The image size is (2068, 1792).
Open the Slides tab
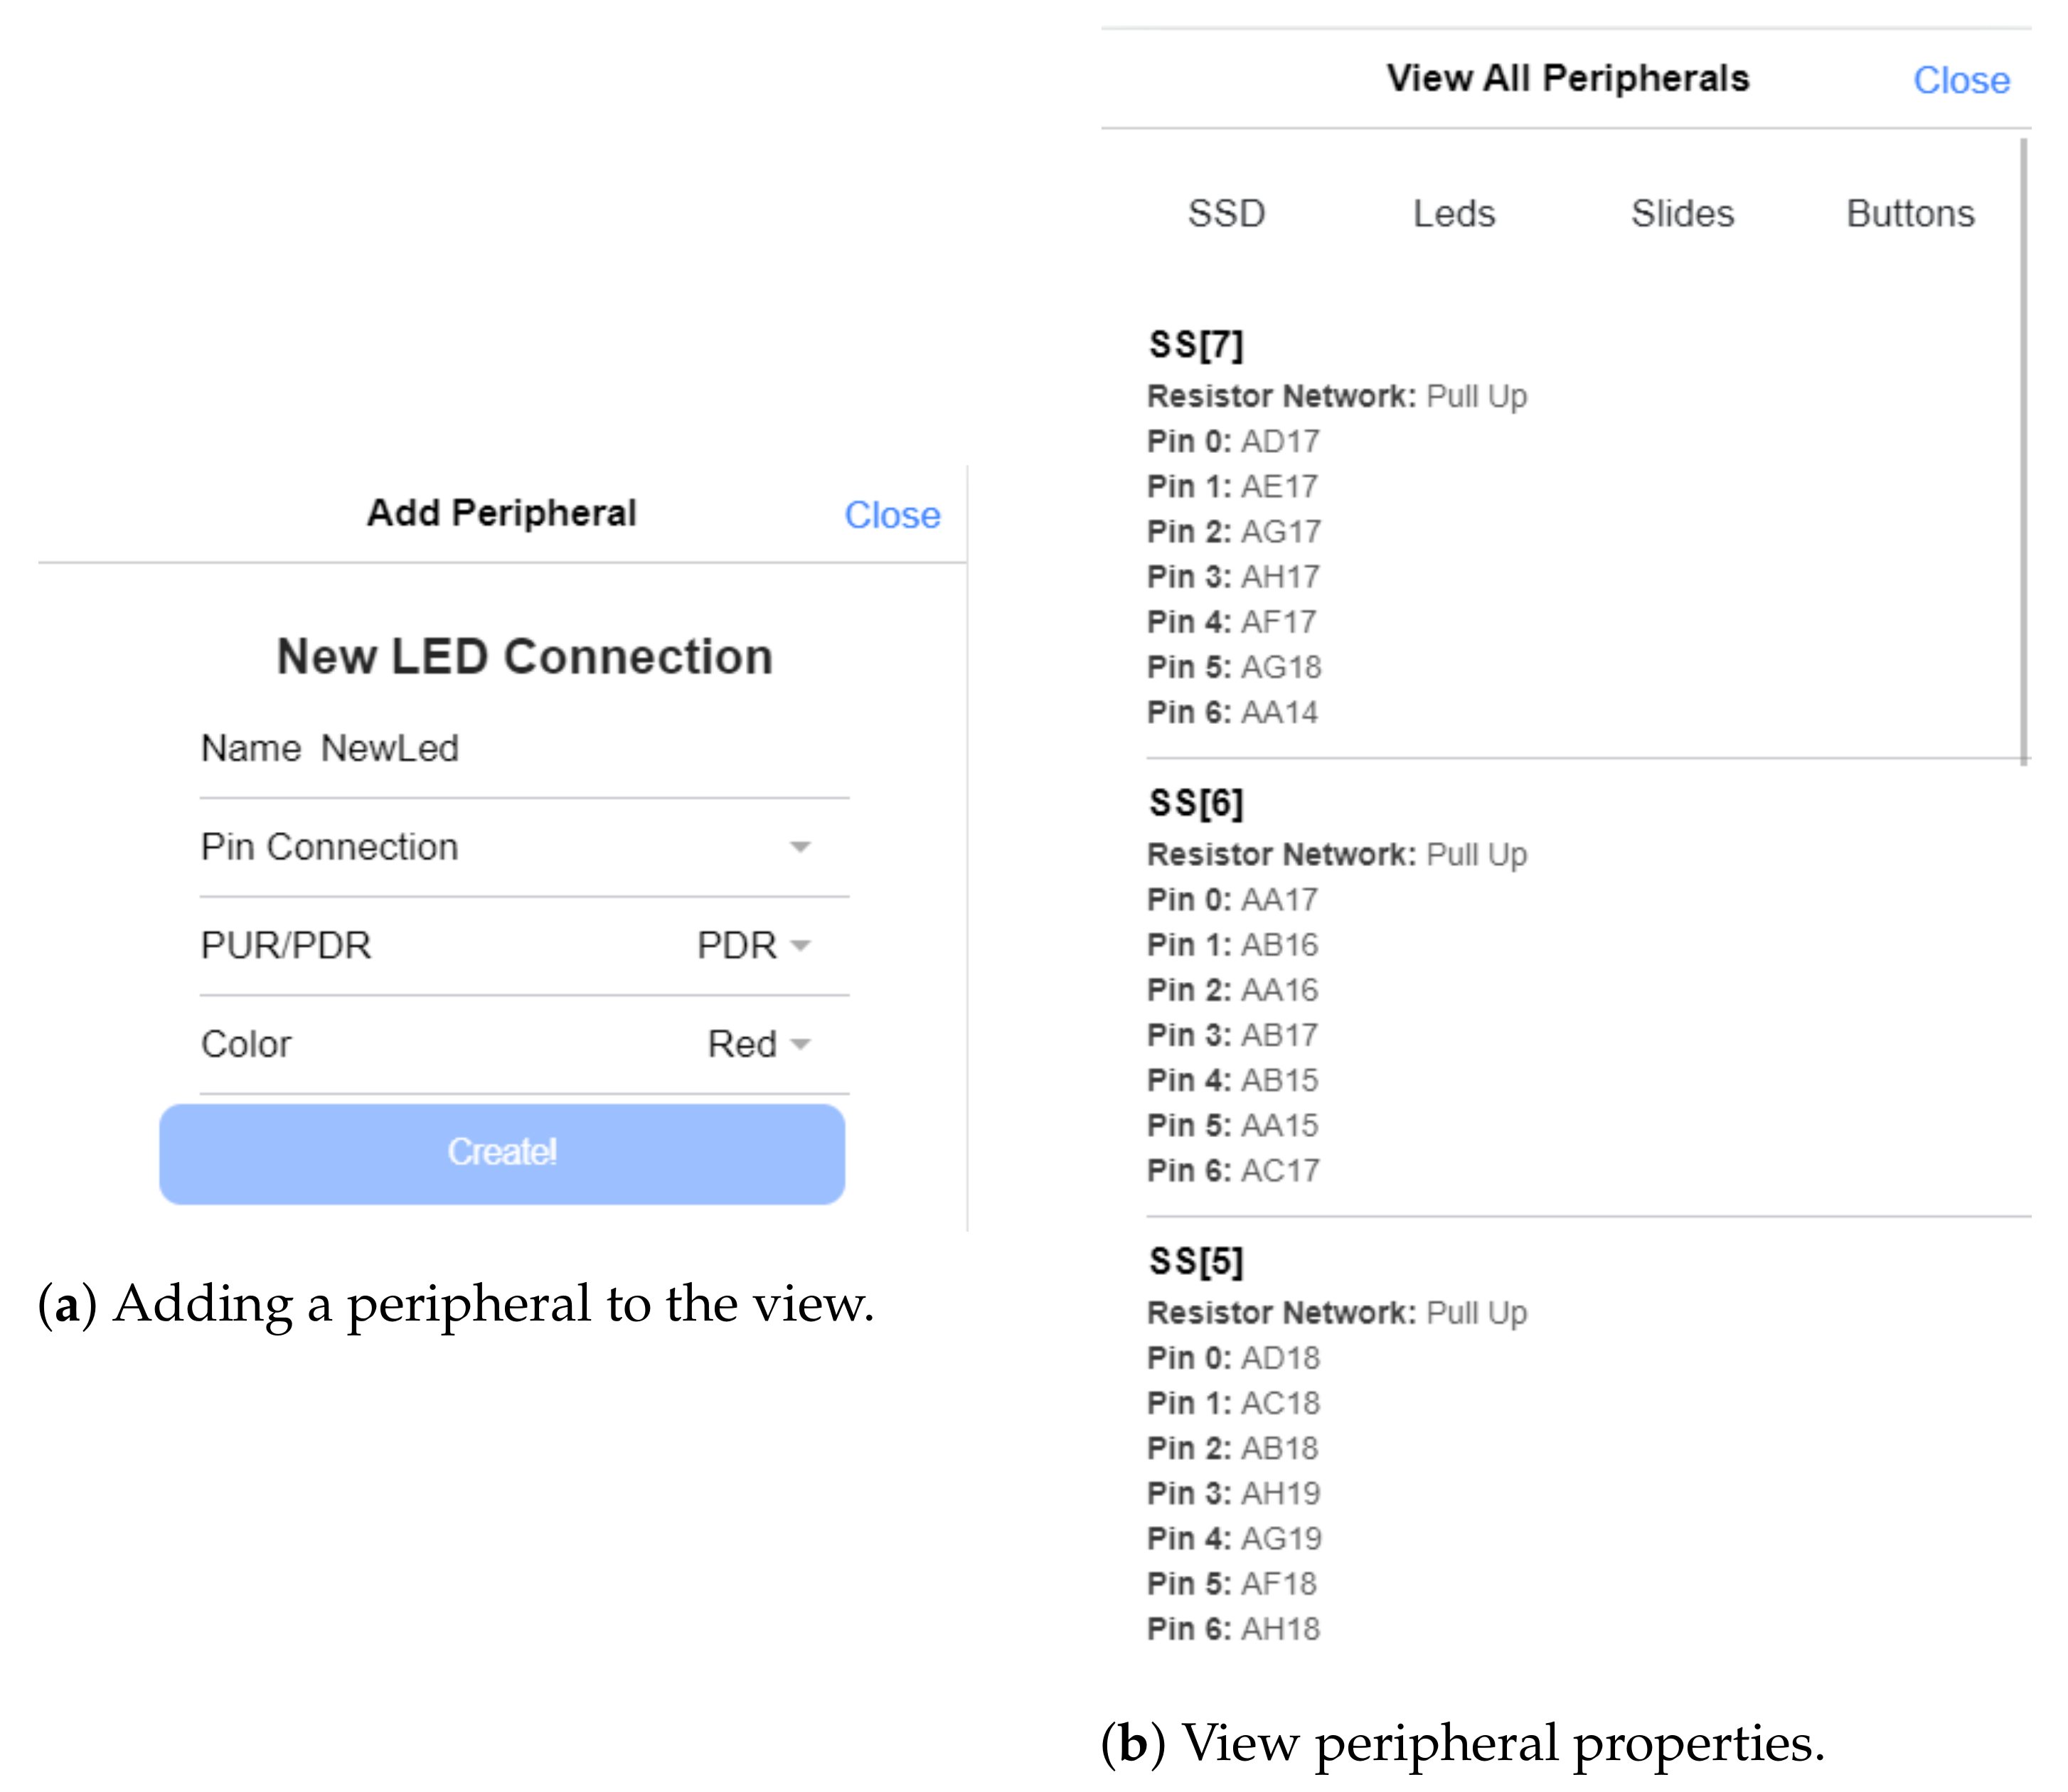click(x=1682, y=214)
